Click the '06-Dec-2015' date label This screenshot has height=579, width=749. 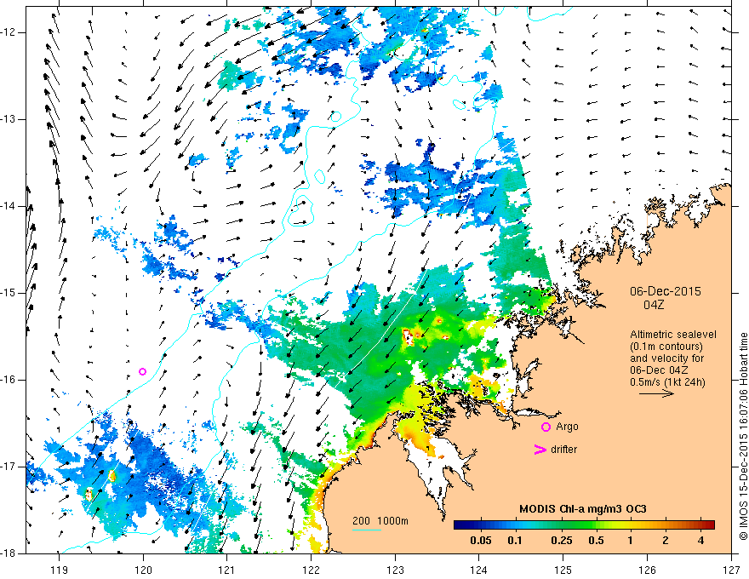click(666, 291)
